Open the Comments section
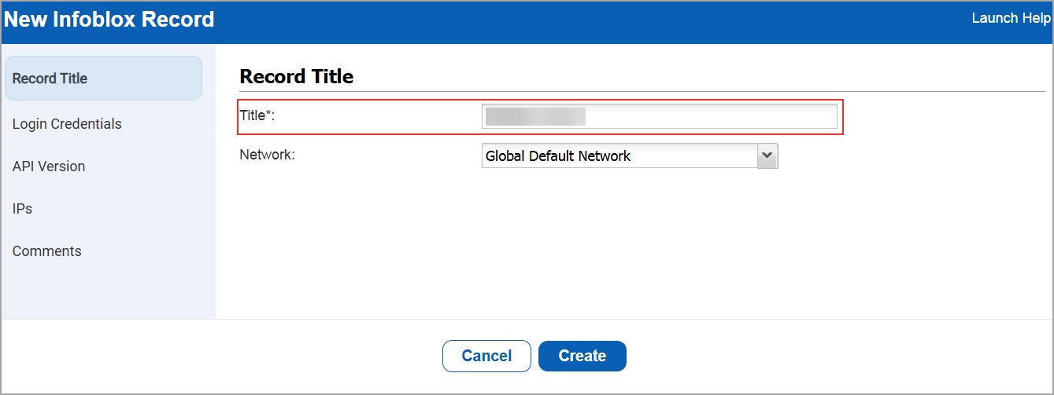Image resolution: width=1054 pixels, height=395 pixels. pos(47,251)
